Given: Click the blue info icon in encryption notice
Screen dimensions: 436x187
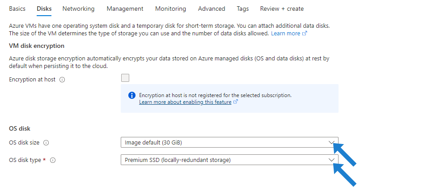Looking at the screenshot, I should [131, 95].
